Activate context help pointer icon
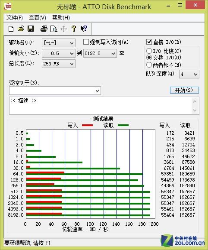 [x=84, y=29]
